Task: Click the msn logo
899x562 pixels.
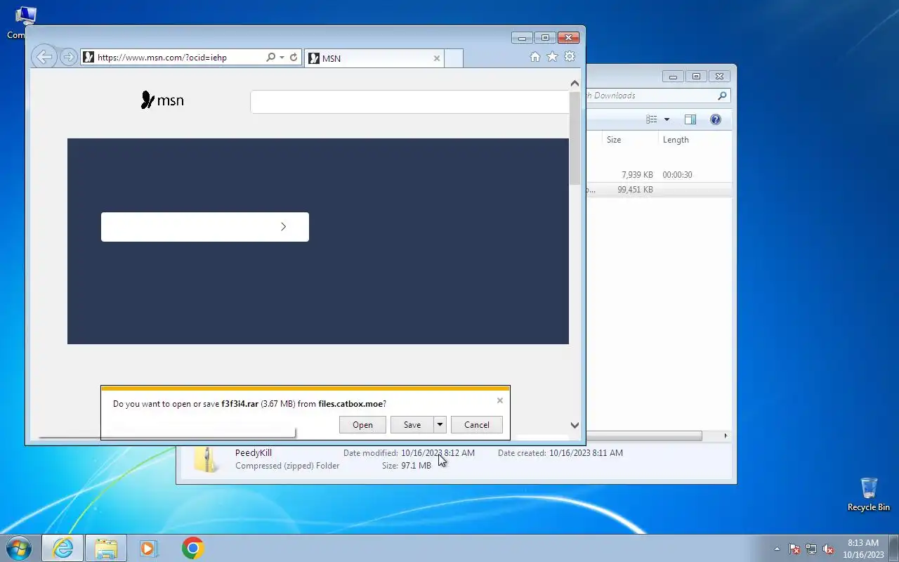Action: pyautogui.click(x=162, y=100)
